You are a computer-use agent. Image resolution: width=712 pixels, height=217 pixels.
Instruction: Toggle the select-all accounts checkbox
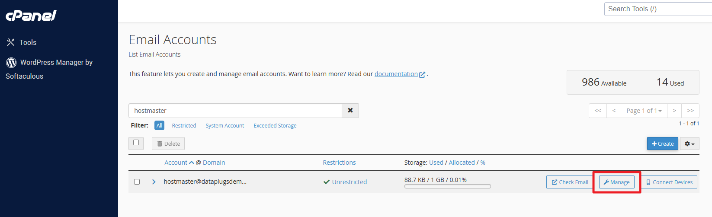tap(136, 143)
